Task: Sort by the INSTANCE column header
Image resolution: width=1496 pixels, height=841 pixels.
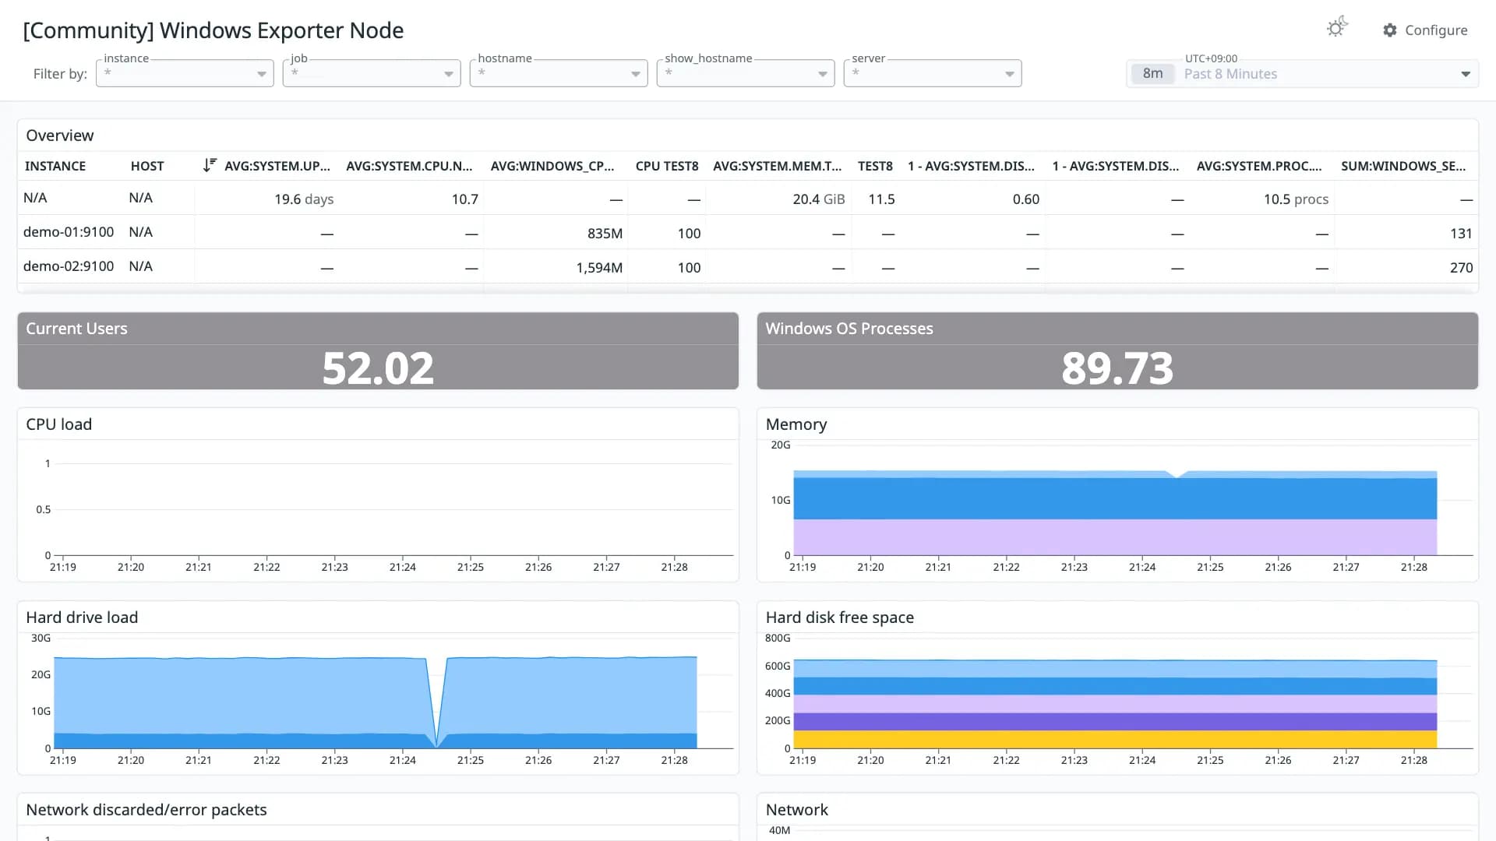Action: (x=55, y=166)
